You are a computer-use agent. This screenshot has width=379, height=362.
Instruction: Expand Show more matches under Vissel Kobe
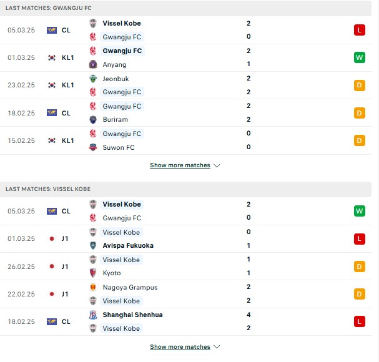pos(180,347)
